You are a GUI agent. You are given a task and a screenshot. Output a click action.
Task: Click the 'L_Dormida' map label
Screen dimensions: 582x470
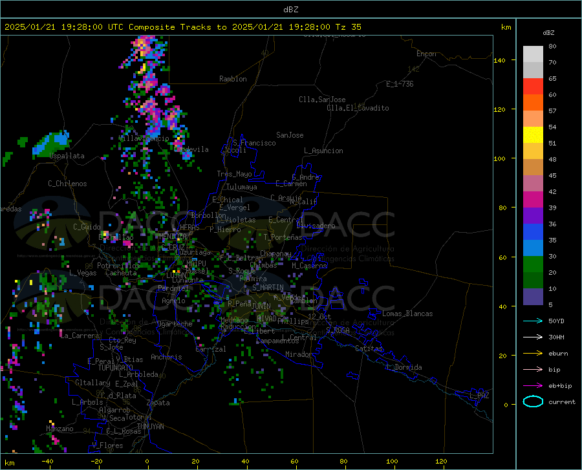click(404, 367)
